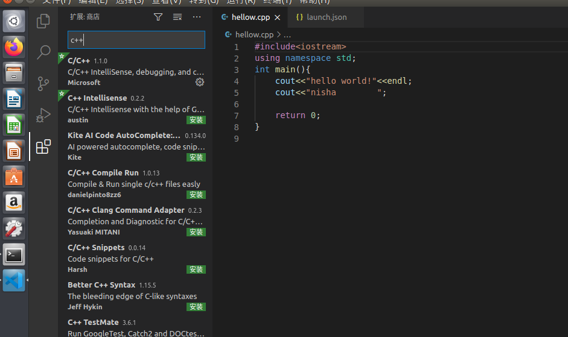Click the return 0; statement
This screenshot has width=568, height=337.
298,116
